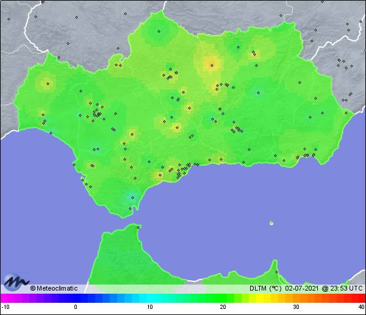Click the 0 scale label
Image resolution: width=366 pixels, height=315 pixels.
tap(76, 307)
